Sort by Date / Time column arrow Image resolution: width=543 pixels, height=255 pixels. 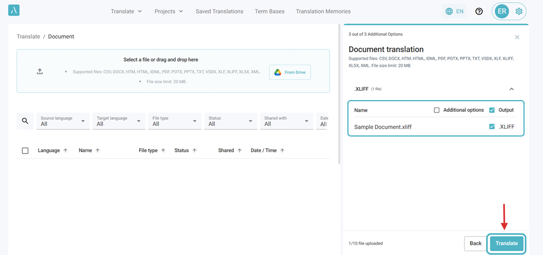(282, 150)
